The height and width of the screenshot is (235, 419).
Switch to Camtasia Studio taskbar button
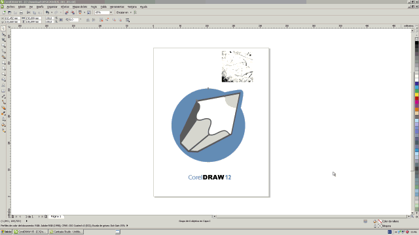[x=66, y=232]
